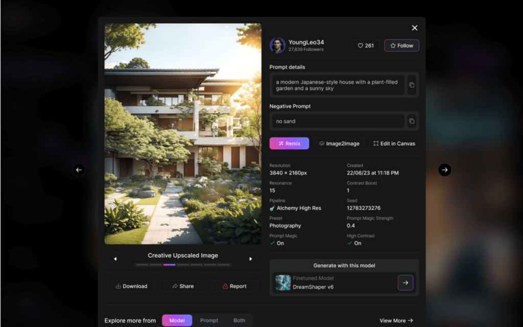Like the image via heart count
Viewport: 523px width, 327px height.
(366, 45)
